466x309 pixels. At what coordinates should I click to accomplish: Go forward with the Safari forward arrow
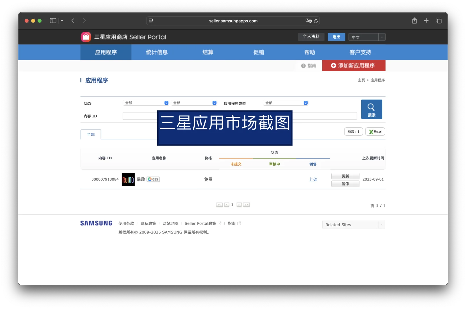[84, 21]
